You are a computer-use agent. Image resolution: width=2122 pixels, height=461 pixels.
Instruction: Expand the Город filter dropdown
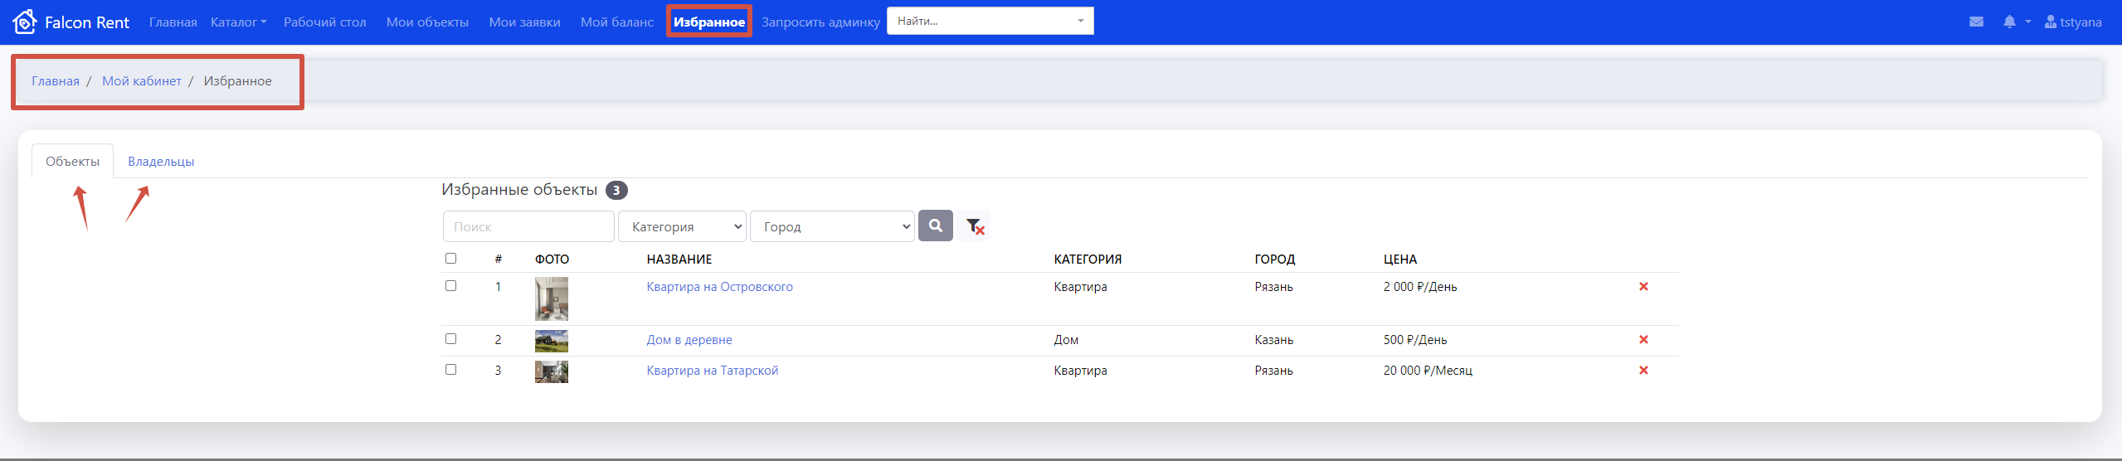click(x=832, y=226)
